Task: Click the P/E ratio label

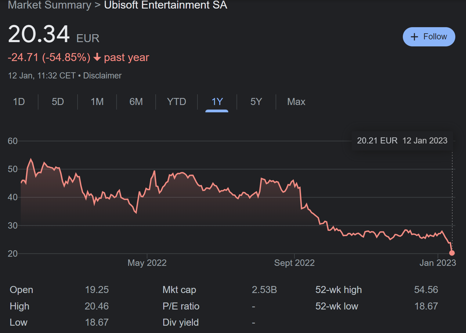Action: click(x=181, y=306)
